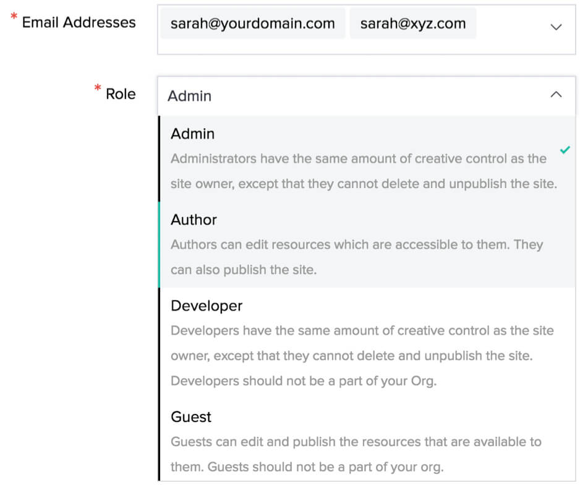
Task: Click the Role field label
Action: pyautogui.click(x=121, y=94)
